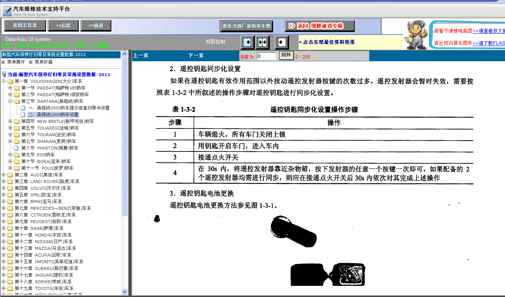Click tree panel scrollbar up arrow
The image size is (505, 297).
tap(125, 54)
